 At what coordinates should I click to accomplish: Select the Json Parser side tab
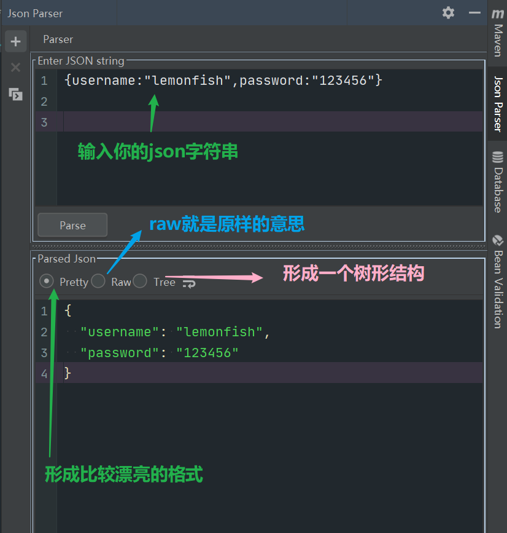[x=498, y=104]
